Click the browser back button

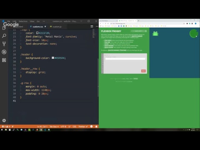100,23
